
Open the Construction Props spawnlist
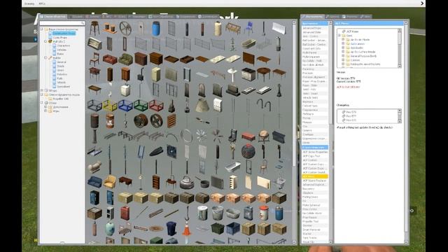(x=64, y=34)
